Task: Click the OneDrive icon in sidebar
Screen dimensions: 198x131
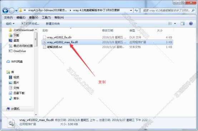Action: [x=10, y=51]
